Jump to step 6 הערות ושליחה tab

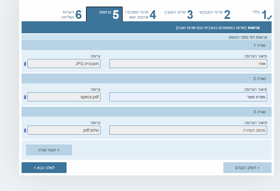tap(71, 14)
